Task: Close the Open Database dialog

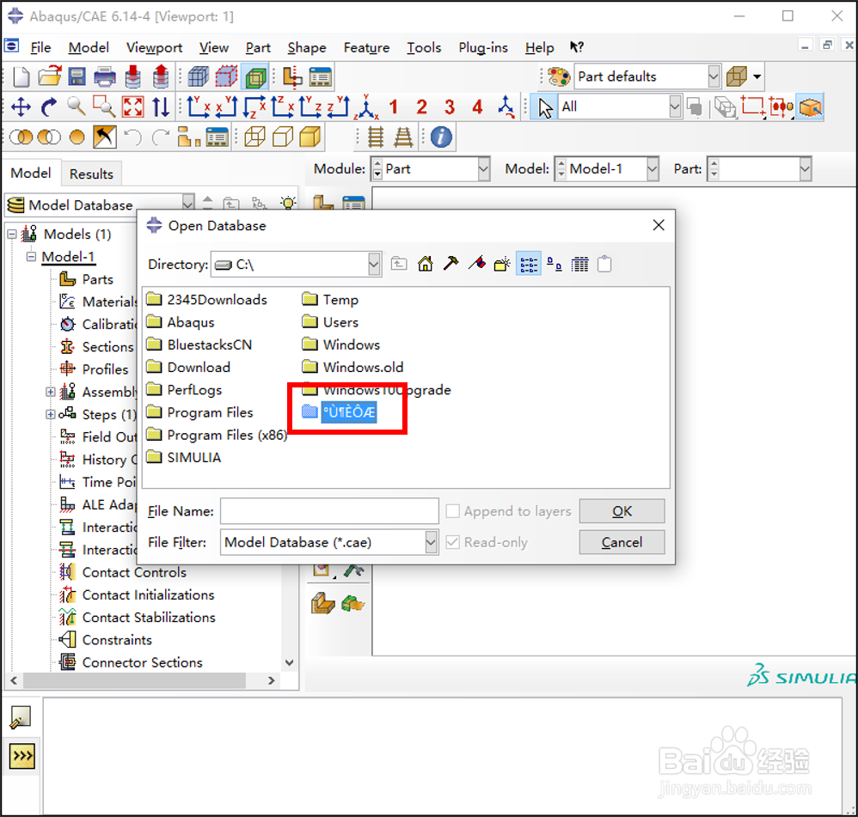Action: [x=659, y=225]
